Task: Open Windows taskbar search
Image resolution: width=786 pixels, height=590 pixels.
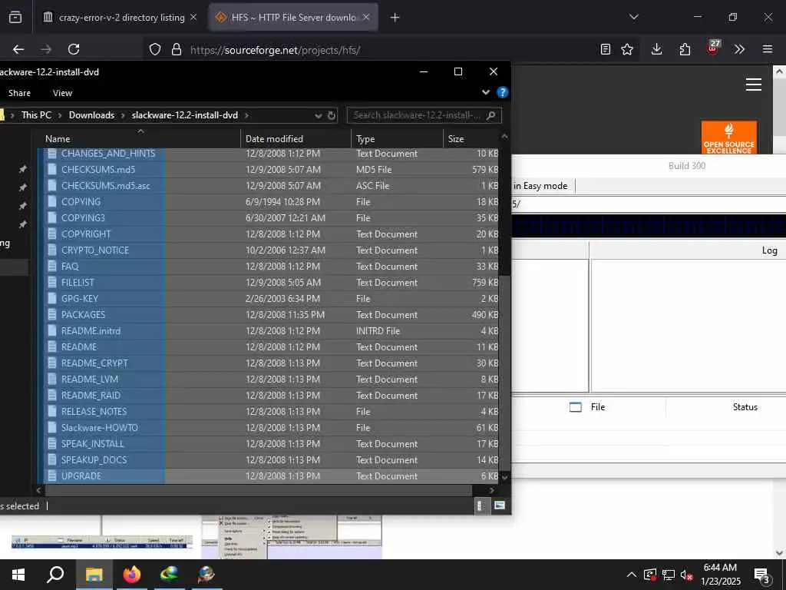Action: point(55,575)
